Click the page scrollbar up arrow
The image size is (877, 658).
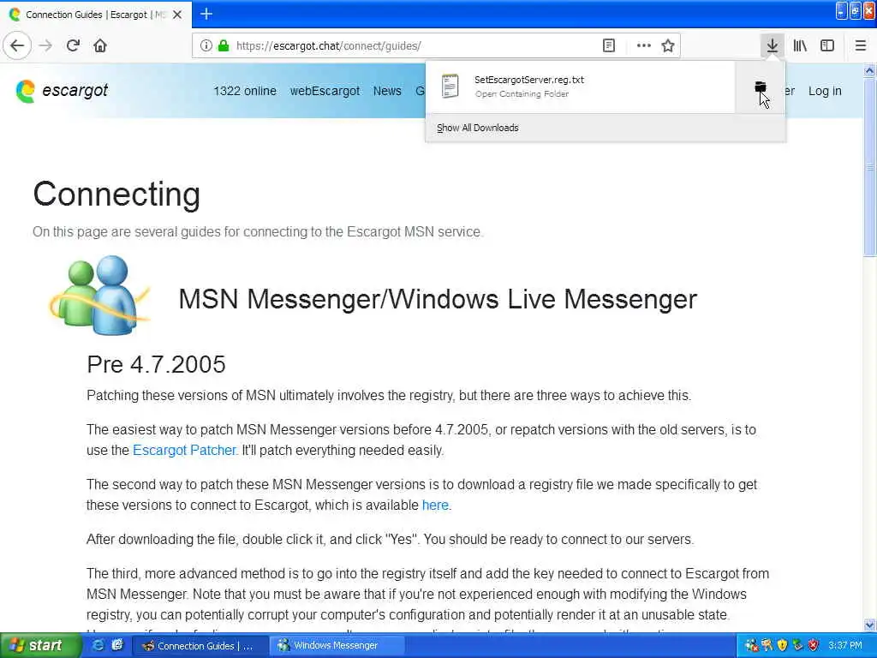[869, 70]
